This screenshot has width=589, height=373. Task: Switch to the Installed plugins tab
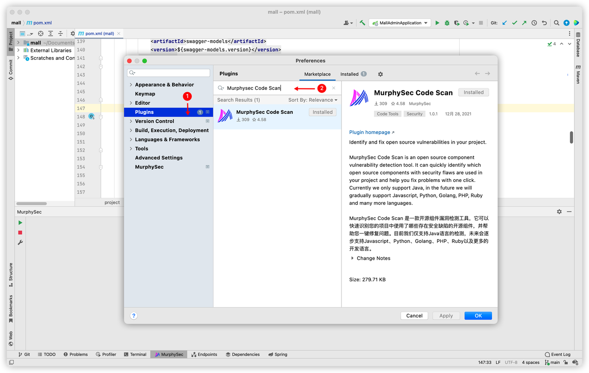point(353,74)
